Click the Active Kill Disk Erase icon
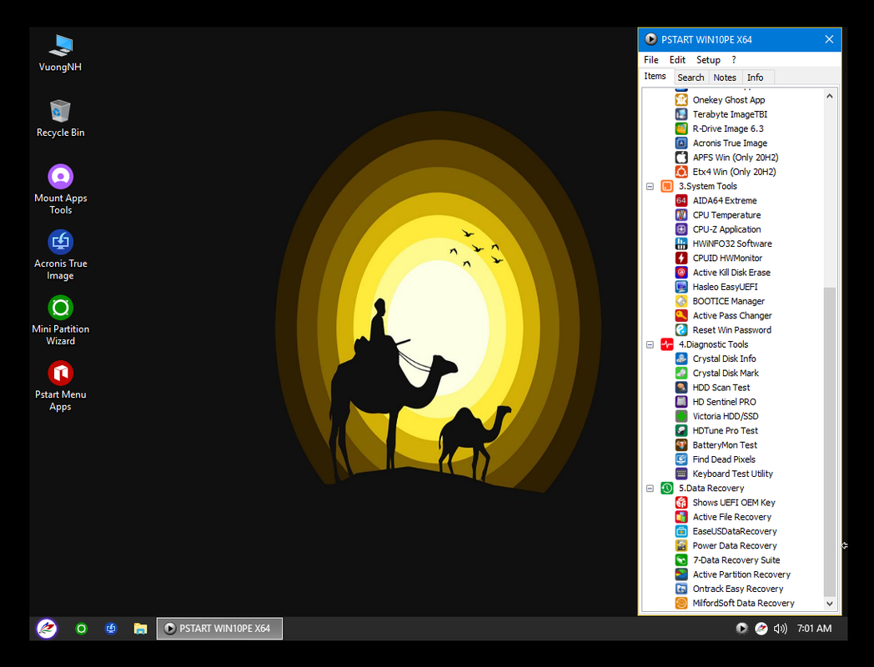The height and width of the screenshot is (667, 874). (681, 273)
